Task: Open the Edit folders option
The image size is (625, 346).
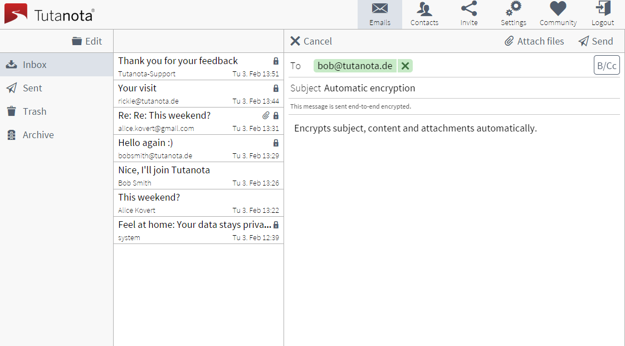Action: click(x=87, y=41)
